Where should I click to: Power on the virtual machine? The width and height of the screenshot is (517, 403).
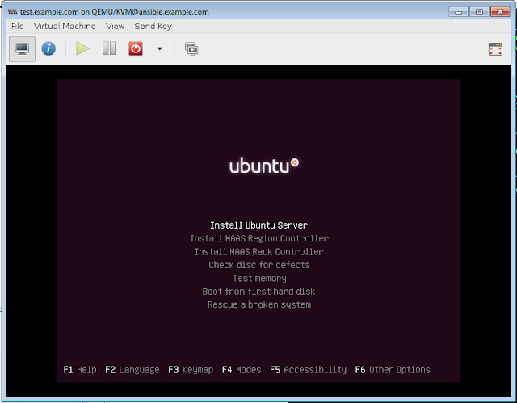click(x=82, y=48)
